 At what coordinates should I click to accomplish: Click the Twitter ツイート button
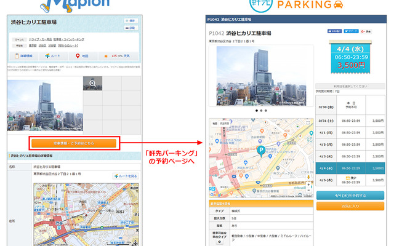click(x=351, y=31)
